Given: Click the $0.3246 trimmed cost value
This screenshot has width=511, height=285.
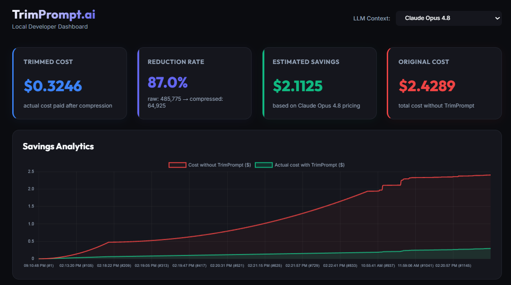Looking at the screenshot, I should pyautogui.click(x=53, y=86).
